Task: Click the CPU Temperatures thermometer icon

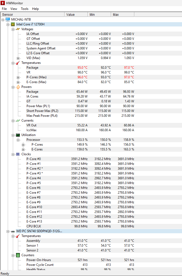Action: 18,63
